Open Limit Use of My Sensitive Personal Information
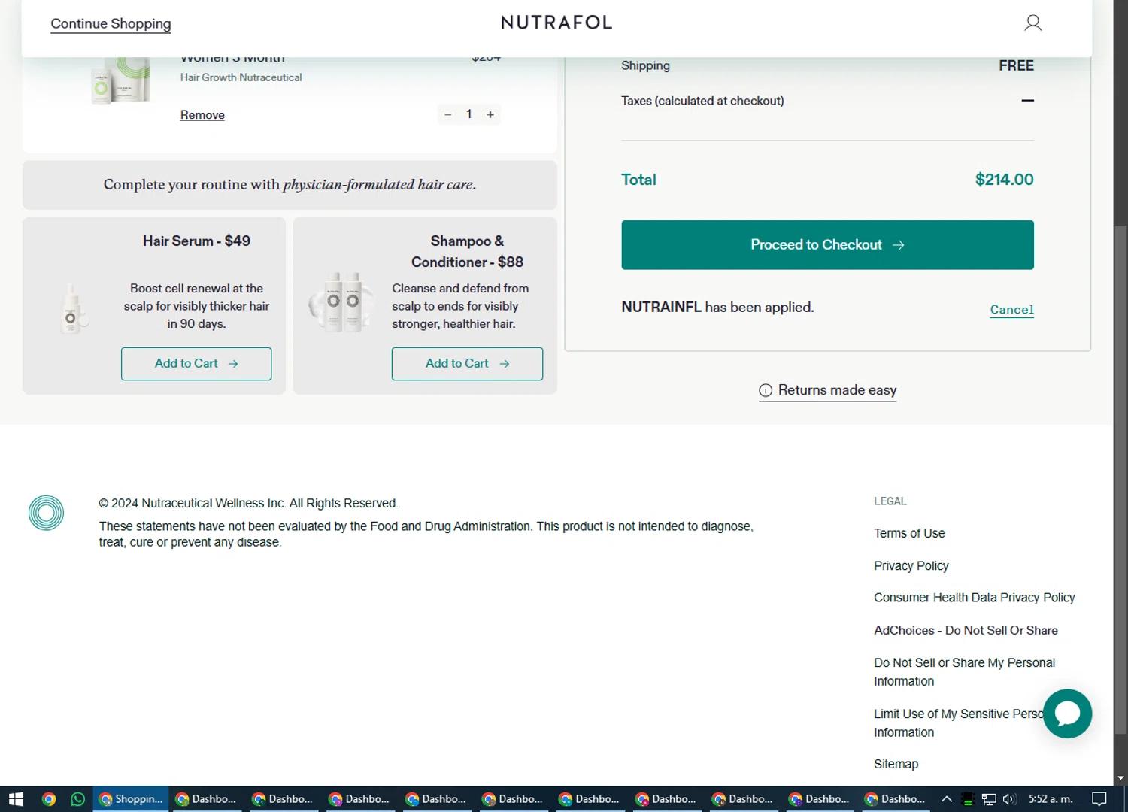The height and width of the screenshot is (812, 1128). (x=959, y=723)
